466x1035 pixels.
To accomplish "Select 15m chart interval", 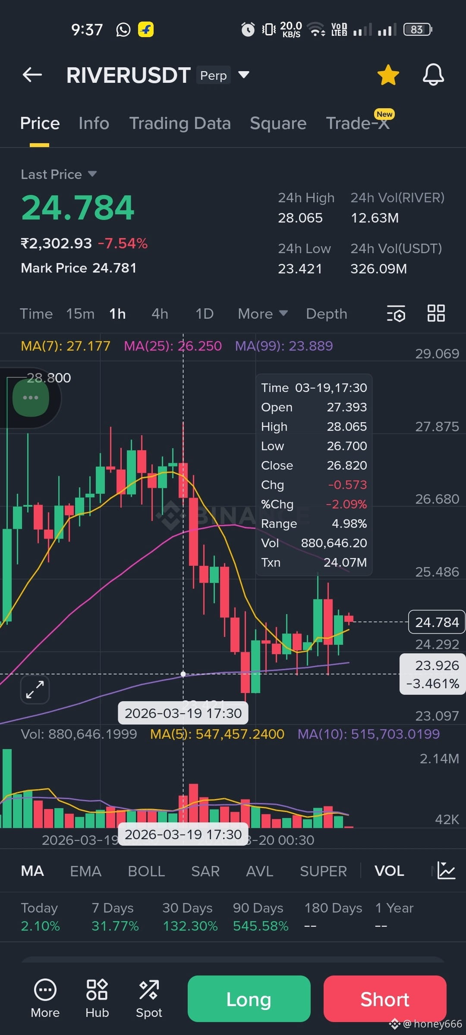I will point(80,314).
